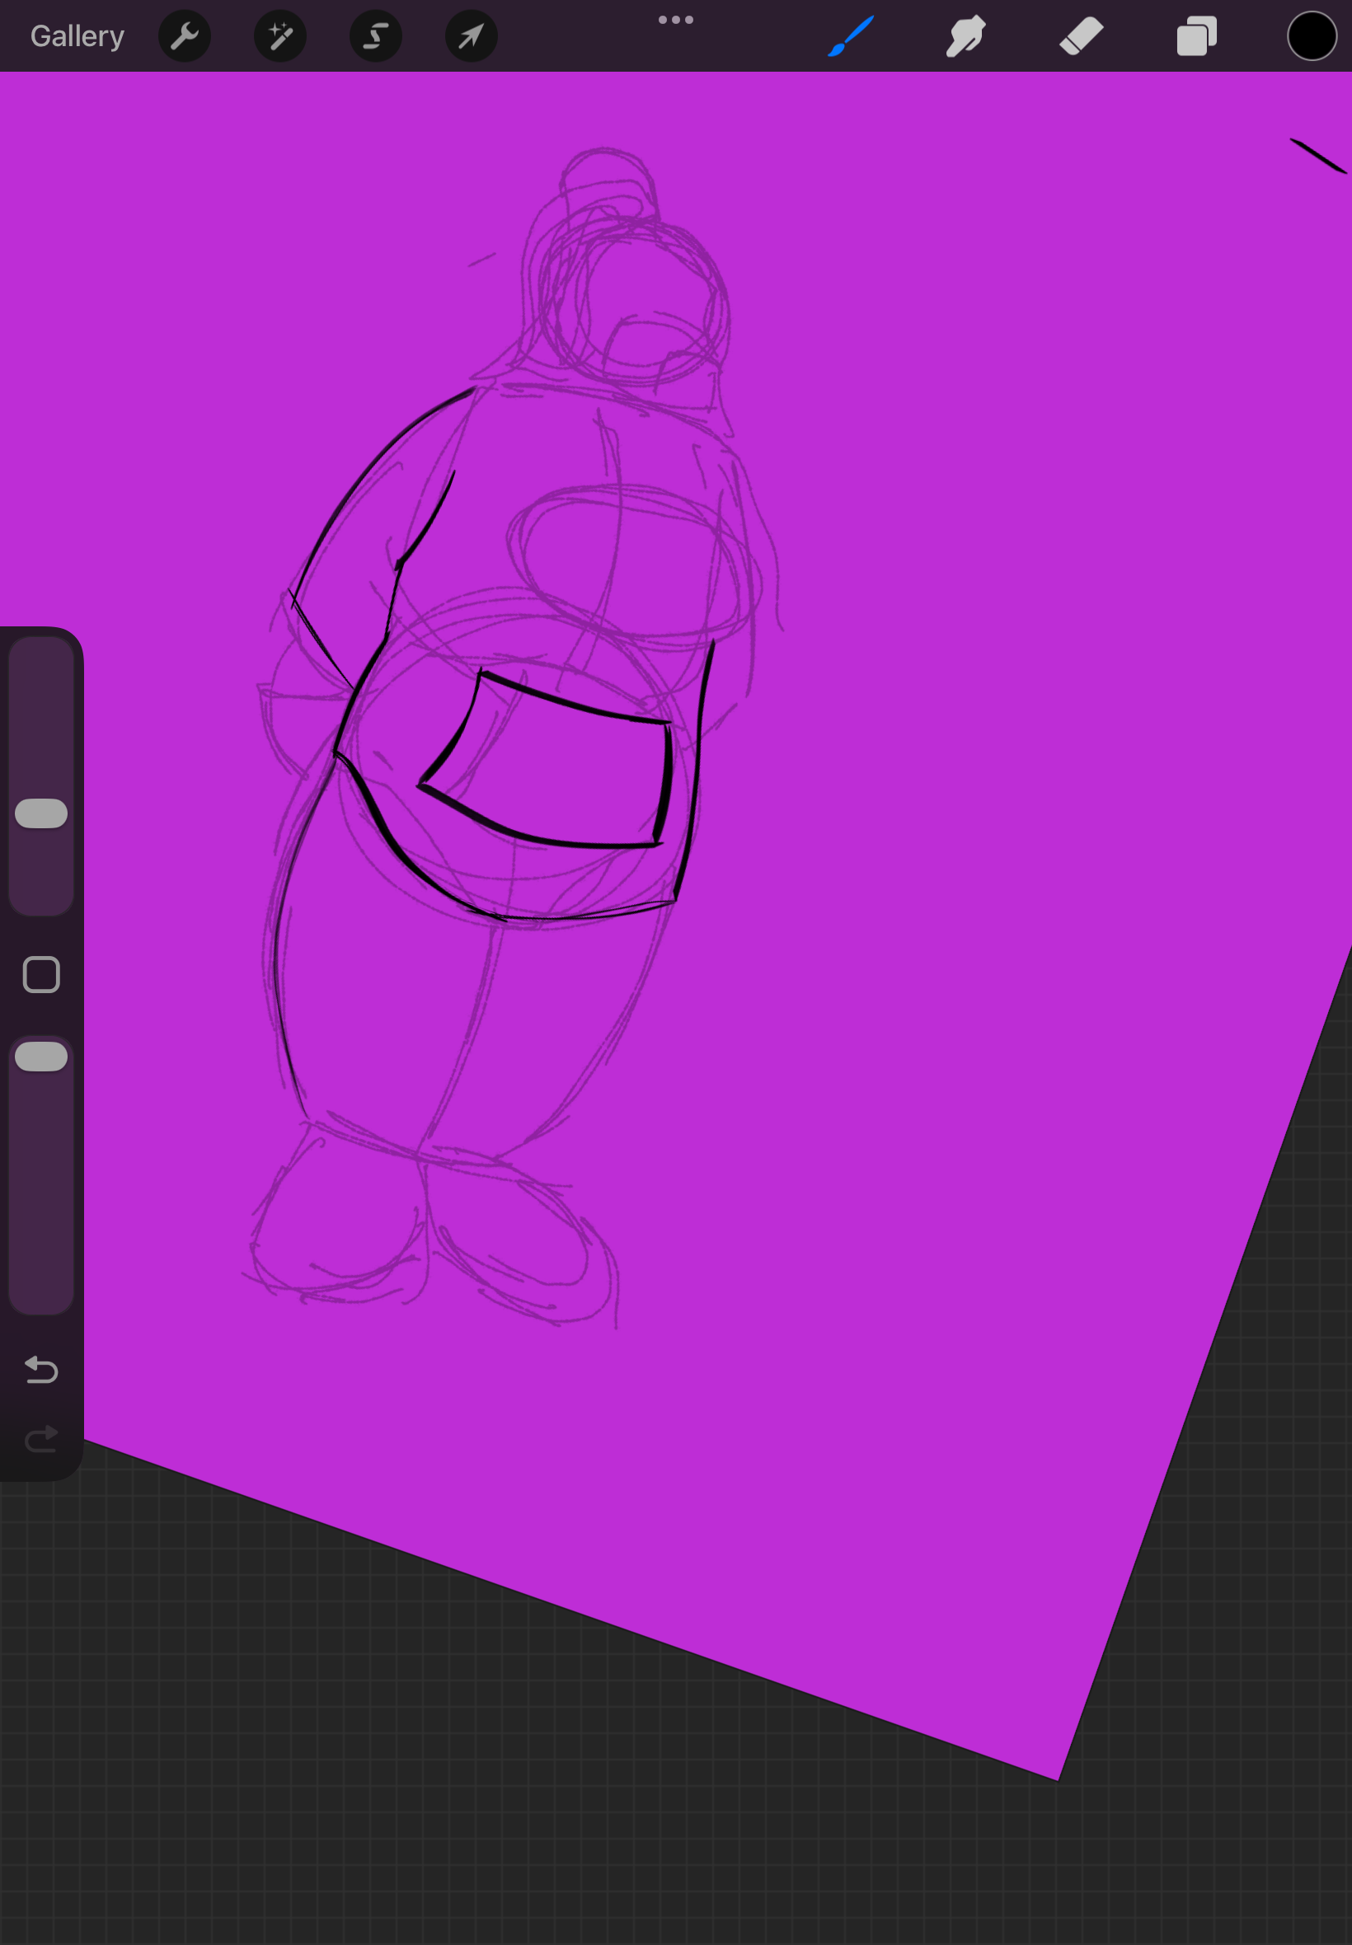Tap the three-dot options indicator
1352x1945 pixels.
[676, 20]
